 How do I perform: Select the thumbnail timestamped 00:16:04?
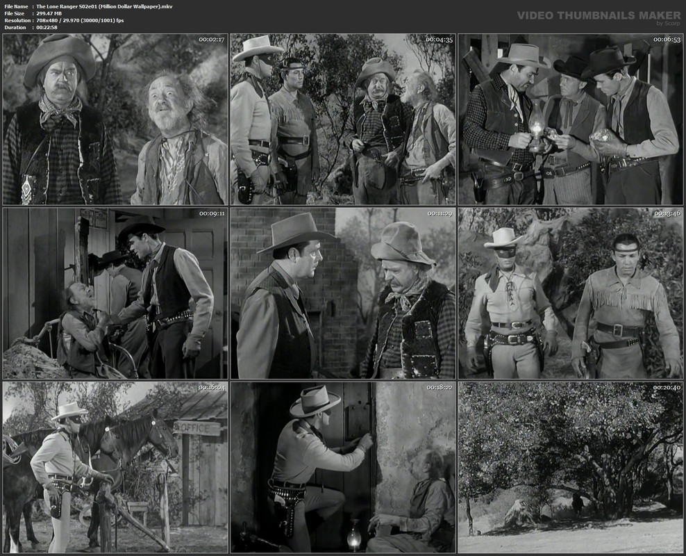(x=115, y=467)
